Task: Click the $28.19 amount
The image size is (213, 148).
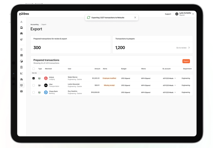Action: click(97, 85)
